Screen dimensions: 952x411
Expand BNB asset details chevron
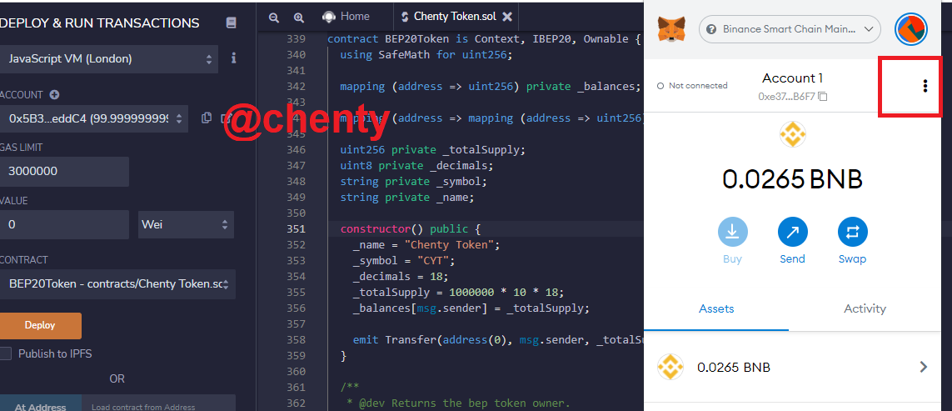click(x=924, y=367)
